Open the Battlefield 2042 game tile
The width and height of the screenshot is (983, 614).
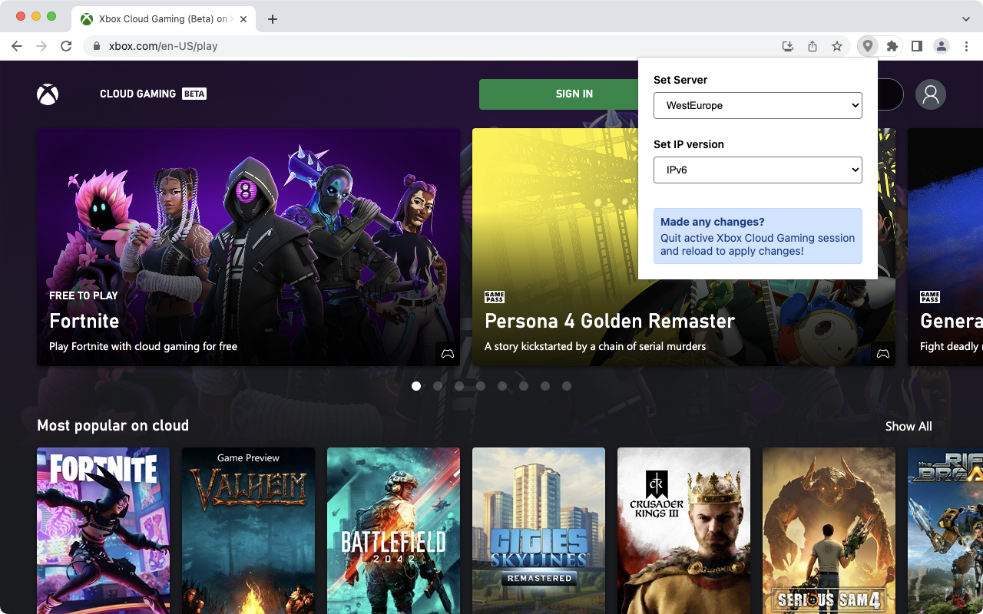tap(393, 530)
